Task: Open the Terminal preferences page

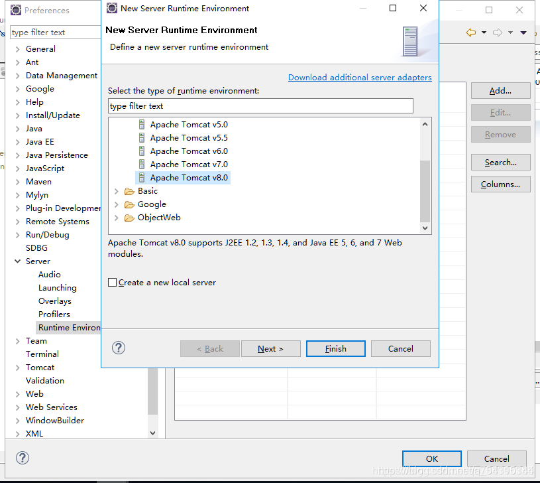Action: pos(42,354)
